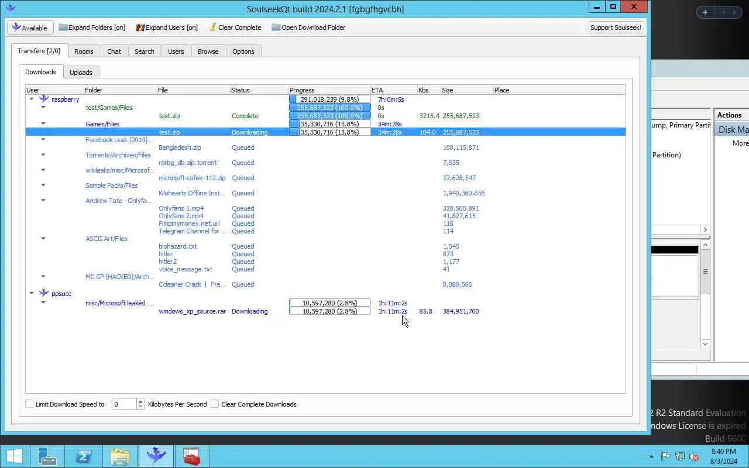Viewport: 749px width, 468px height.
Task: Decrease speed limit with stepper down arrow
Action: click(x=140, y=407)
